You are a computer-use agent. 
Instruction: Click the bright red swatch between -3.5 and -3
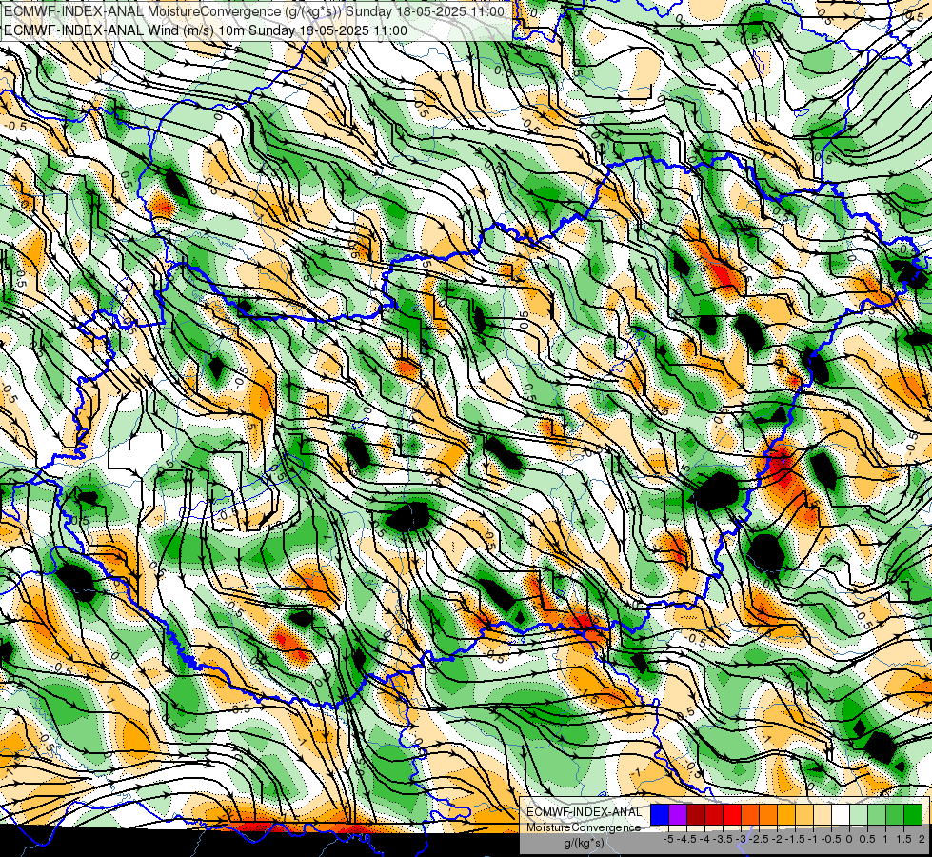(732, 814)
